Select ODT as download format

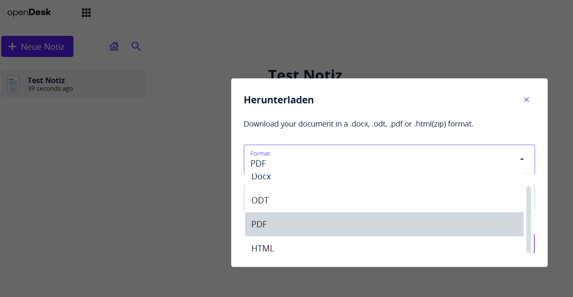tap(259, 200)
